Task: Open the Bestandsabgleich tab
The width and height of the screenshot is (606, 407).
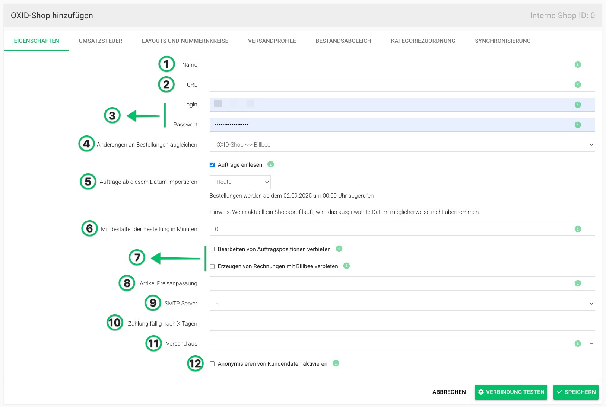Action: (343, 41)
